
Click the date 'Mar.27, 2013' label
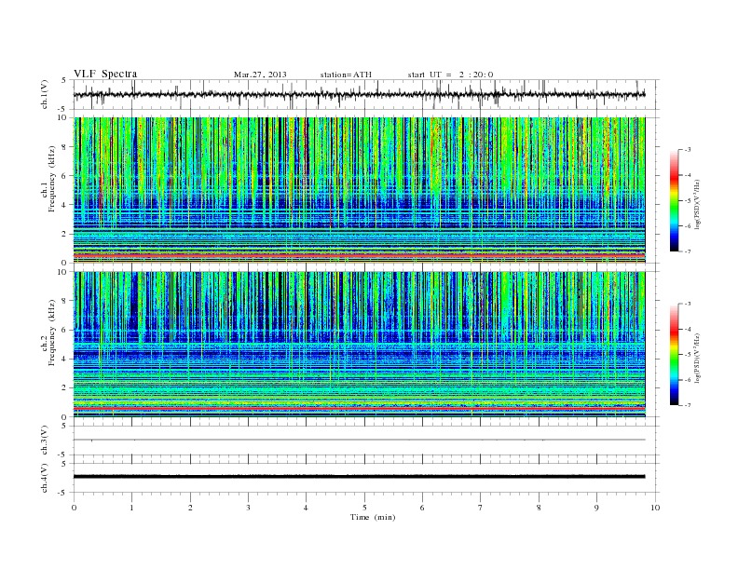(260, 75)
